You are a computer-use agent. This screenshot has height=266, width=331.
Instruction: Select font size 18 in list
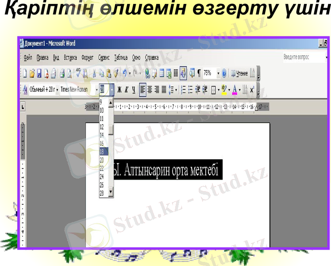pos(104,151)
